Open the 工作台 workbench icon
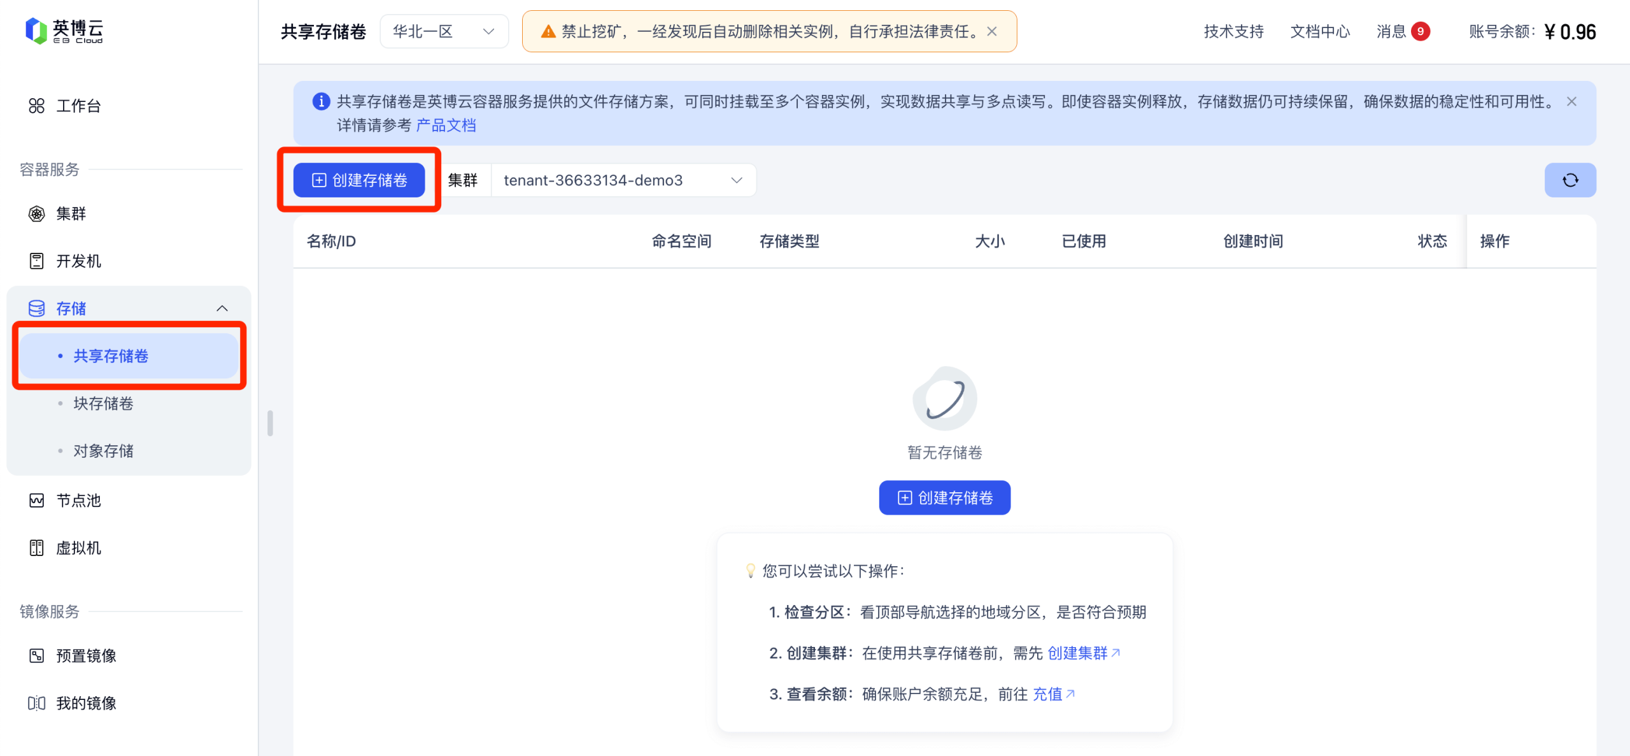1630x756 pixels. click(36, 106)
